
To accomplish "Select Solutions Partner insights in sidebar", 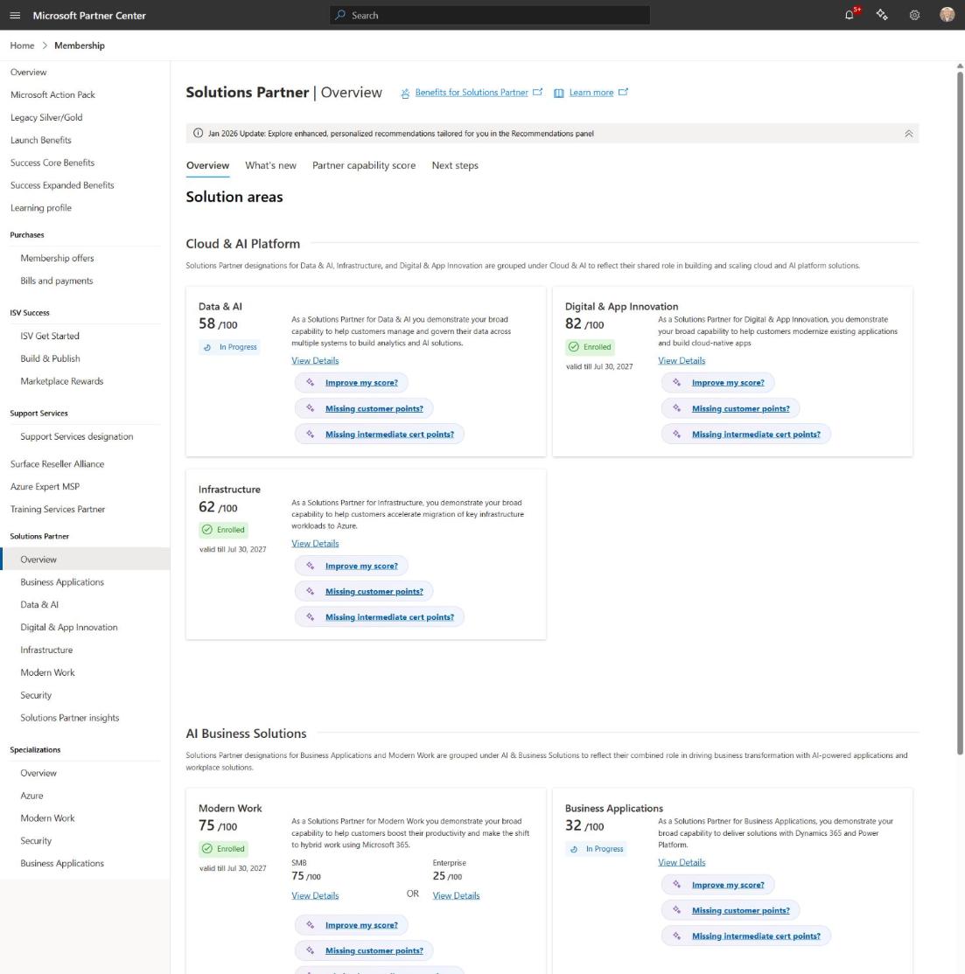I will pos(70,718).
